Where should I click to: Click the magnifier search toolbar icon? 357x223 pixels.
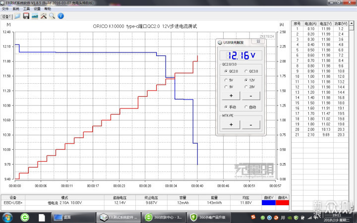pos(52,16)
